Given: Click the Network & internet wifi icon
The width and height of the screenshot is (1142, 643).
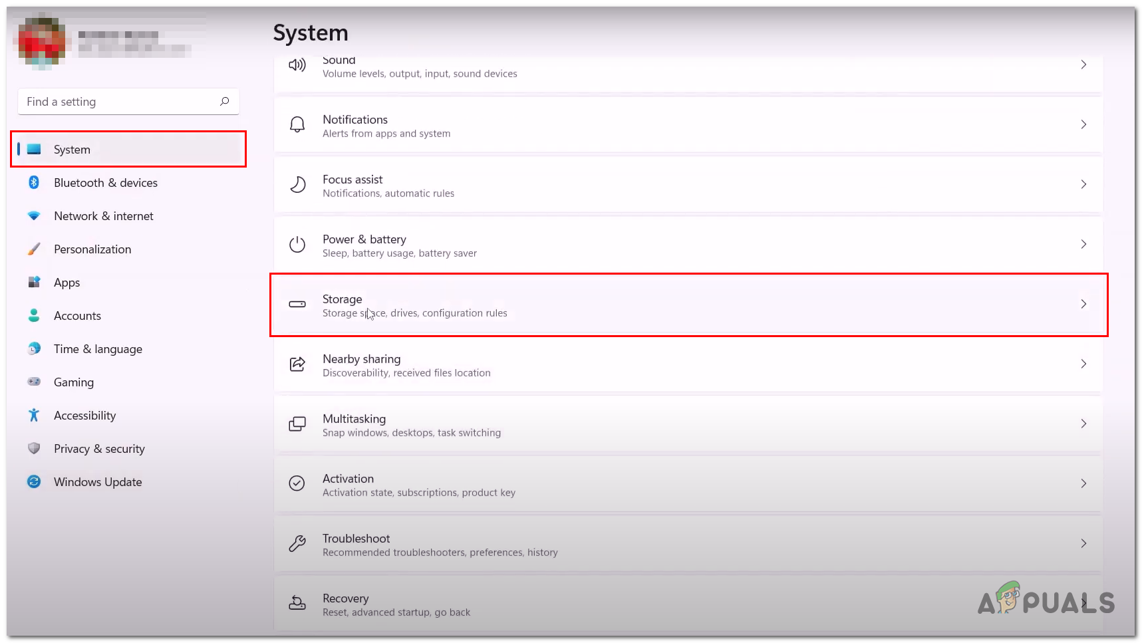Looking at the screenshot, I should (x=34, y=215).
